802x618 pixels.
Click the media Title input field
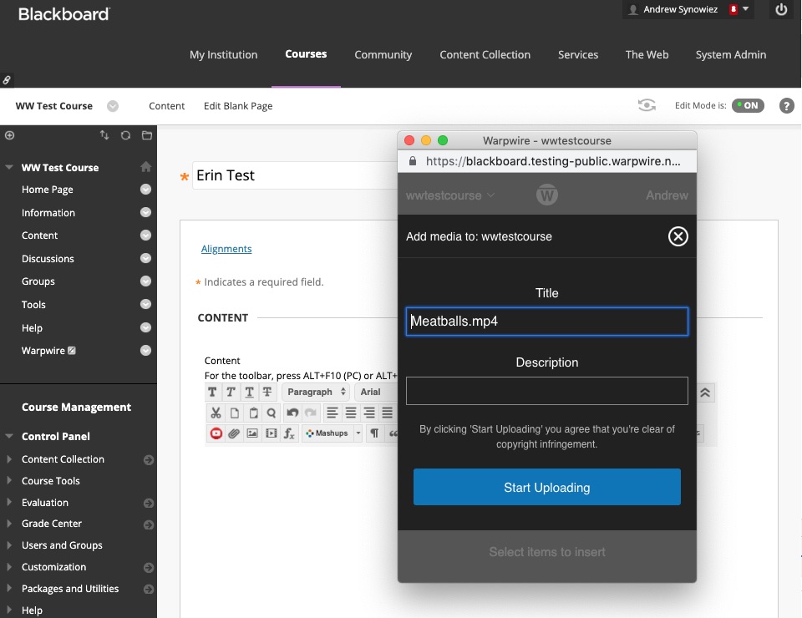(546, 322)
